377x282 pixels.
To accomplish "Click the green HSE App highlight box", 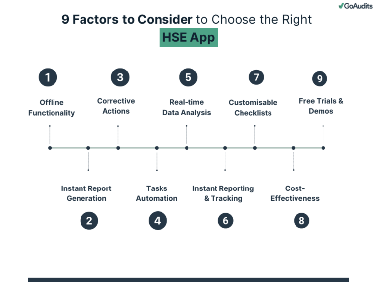I will [x=189, y=37].
